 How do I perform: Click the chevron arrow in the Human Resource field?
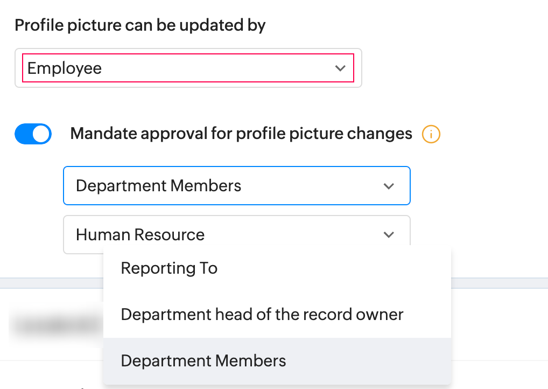[389, 235]
